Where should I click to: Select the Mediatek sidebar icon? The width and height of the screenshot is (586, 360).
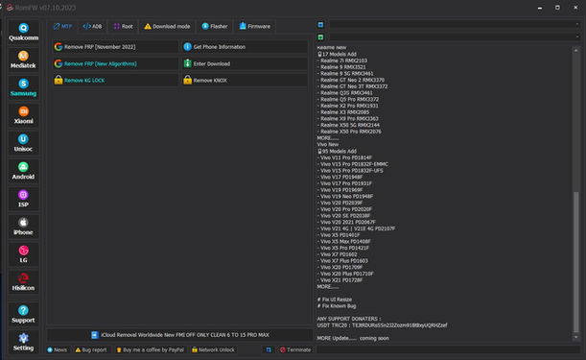(x=23, y=60)
